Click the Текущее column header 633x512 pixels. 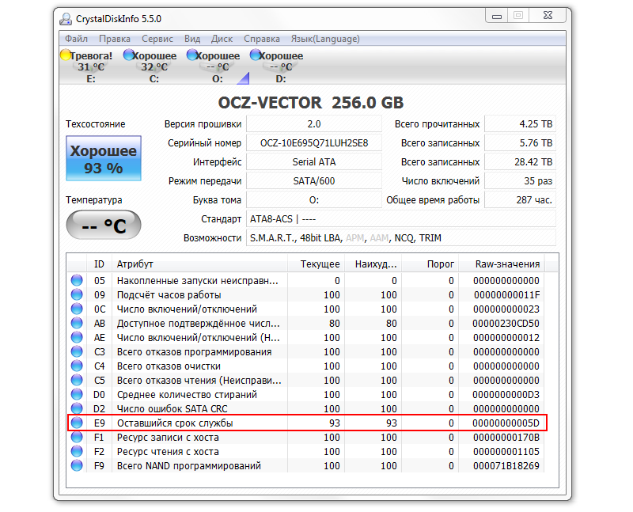tap(316, 264)
